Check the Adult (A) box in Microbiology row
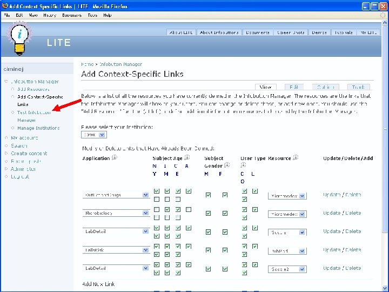This screenshot has height=292, width=389. point(189,210)
